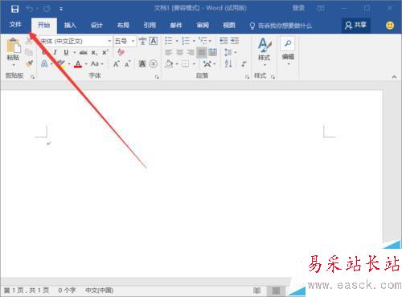Switch to the 开始 (Home) tab
Screen dimensions: 402x297
tap(44, 26)
